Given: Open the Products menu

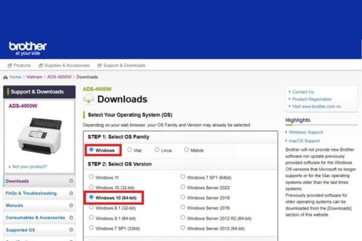Looking at the screenshot, I should (x=19, y=65).
